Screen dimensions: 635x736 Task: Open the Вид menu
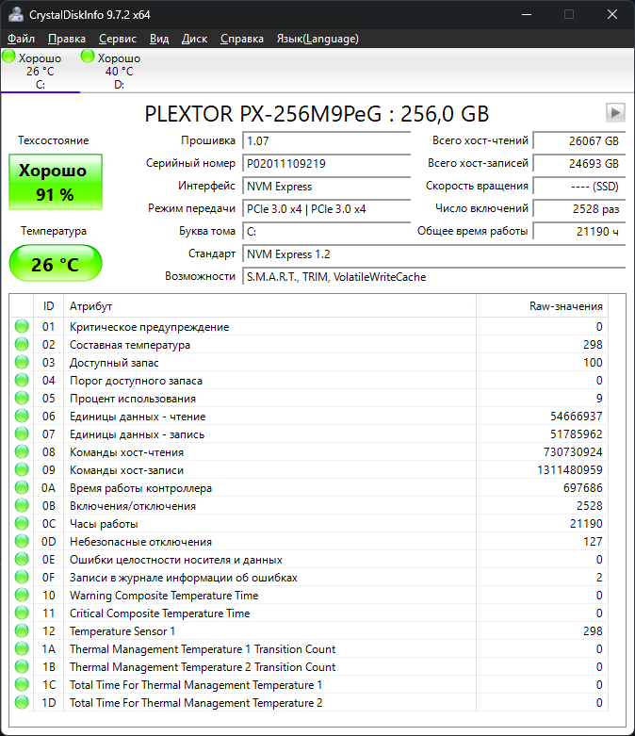coord(159,39)
